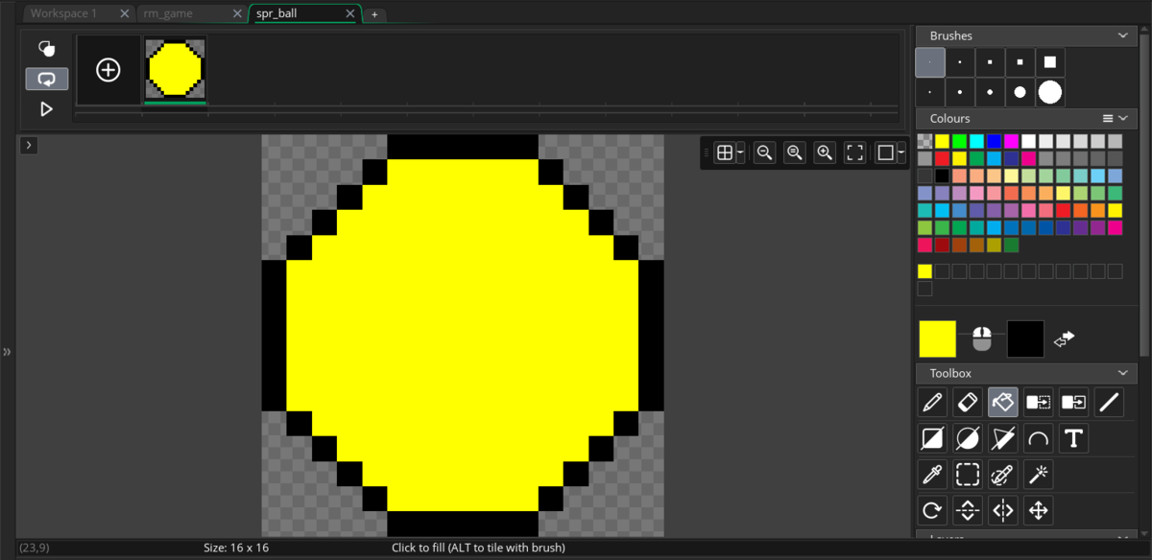Click the mouse button colour indicator icon
The width and height of the screenshot is (1152, 560).
click(x=981, y=338)
